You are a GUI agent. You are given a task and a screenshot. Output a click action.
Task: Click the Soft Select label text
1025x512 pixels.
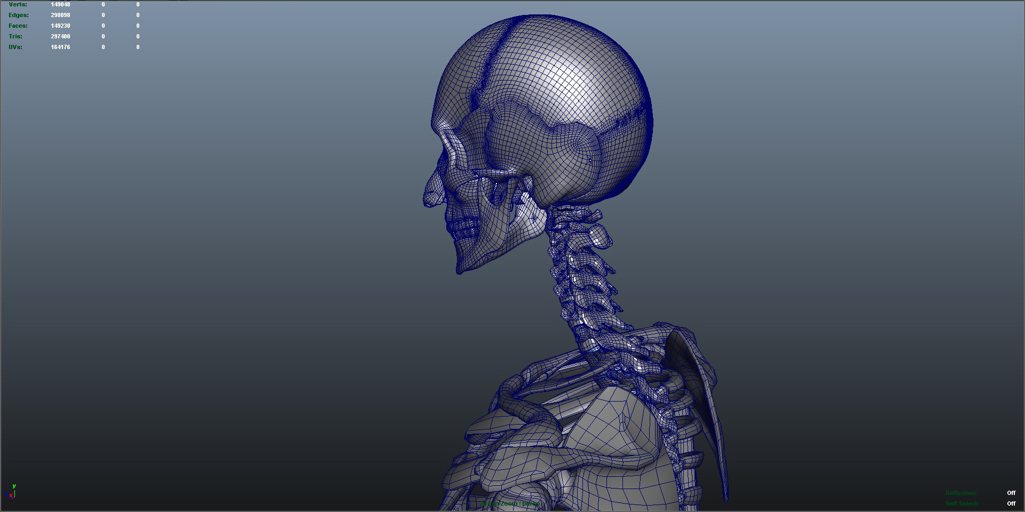pyautogui.click(x=963, y=503)
